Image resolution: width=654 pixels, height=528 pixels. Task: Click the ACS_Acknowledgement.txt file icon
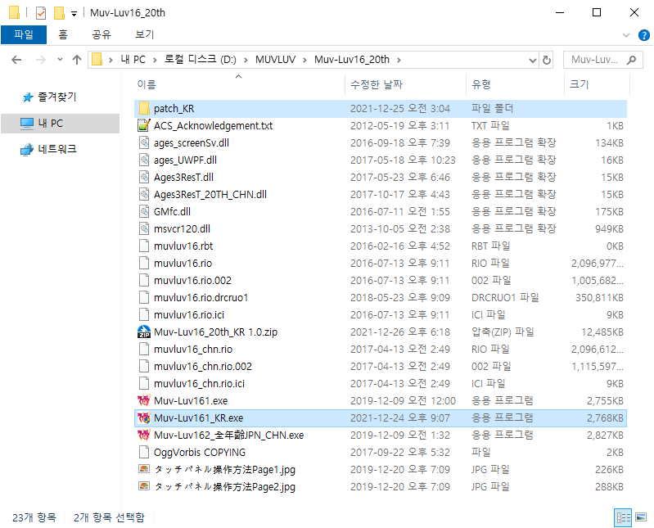click(144, 125)
